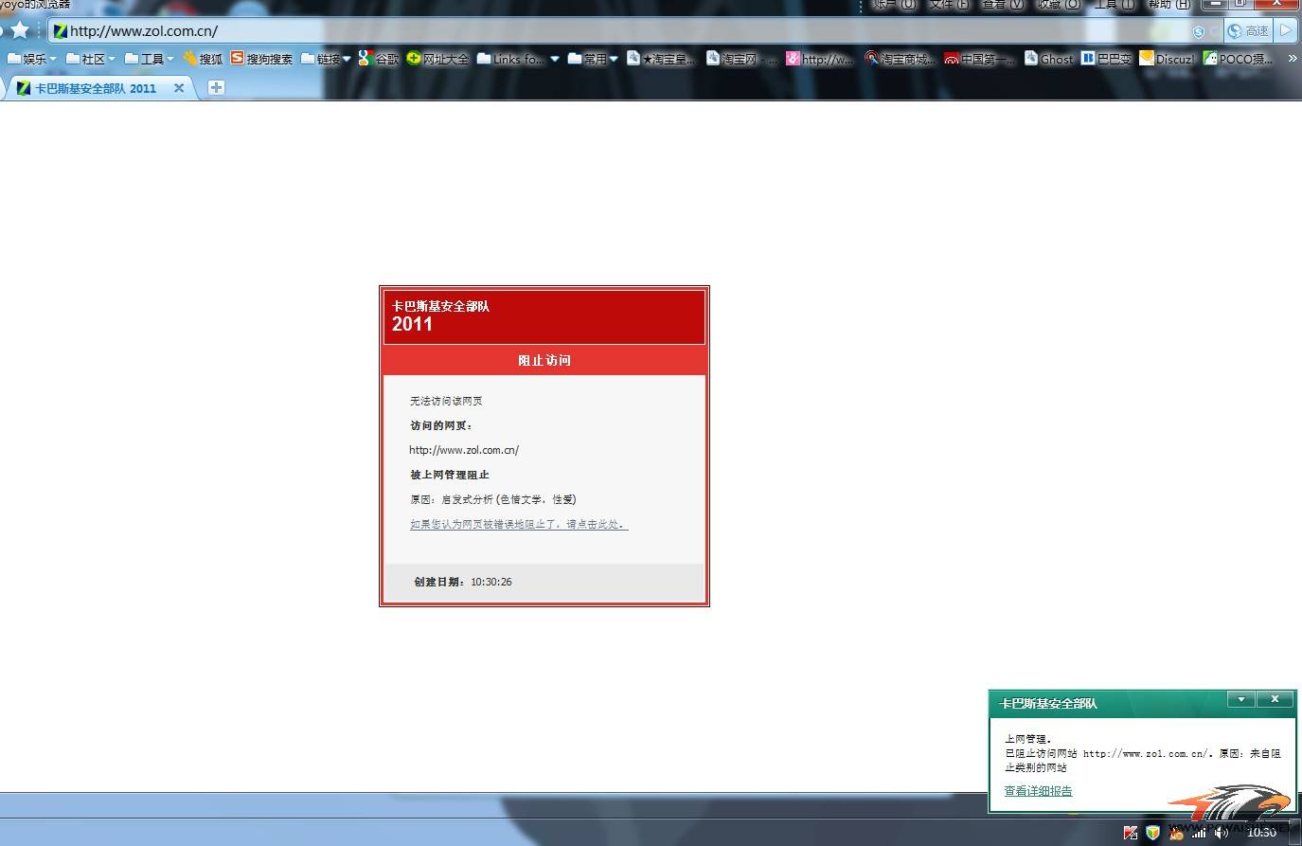The image size is (1302, 846).
Task: Open a new tab with plus button
Action: coord(216,88)
